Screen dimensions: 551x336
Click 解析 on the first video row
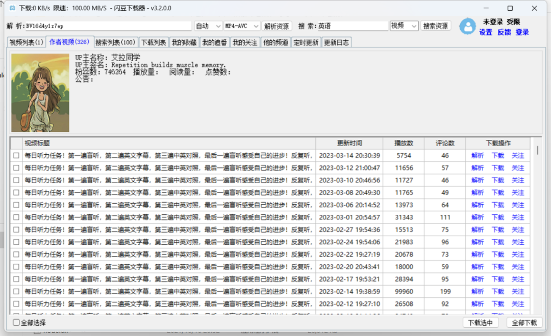tap(477, 155)
